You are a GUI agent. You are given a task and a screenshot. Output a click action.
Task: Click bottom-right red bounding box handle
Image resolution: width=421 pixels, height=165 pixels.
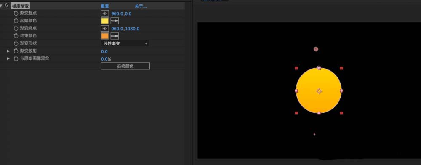341,113
